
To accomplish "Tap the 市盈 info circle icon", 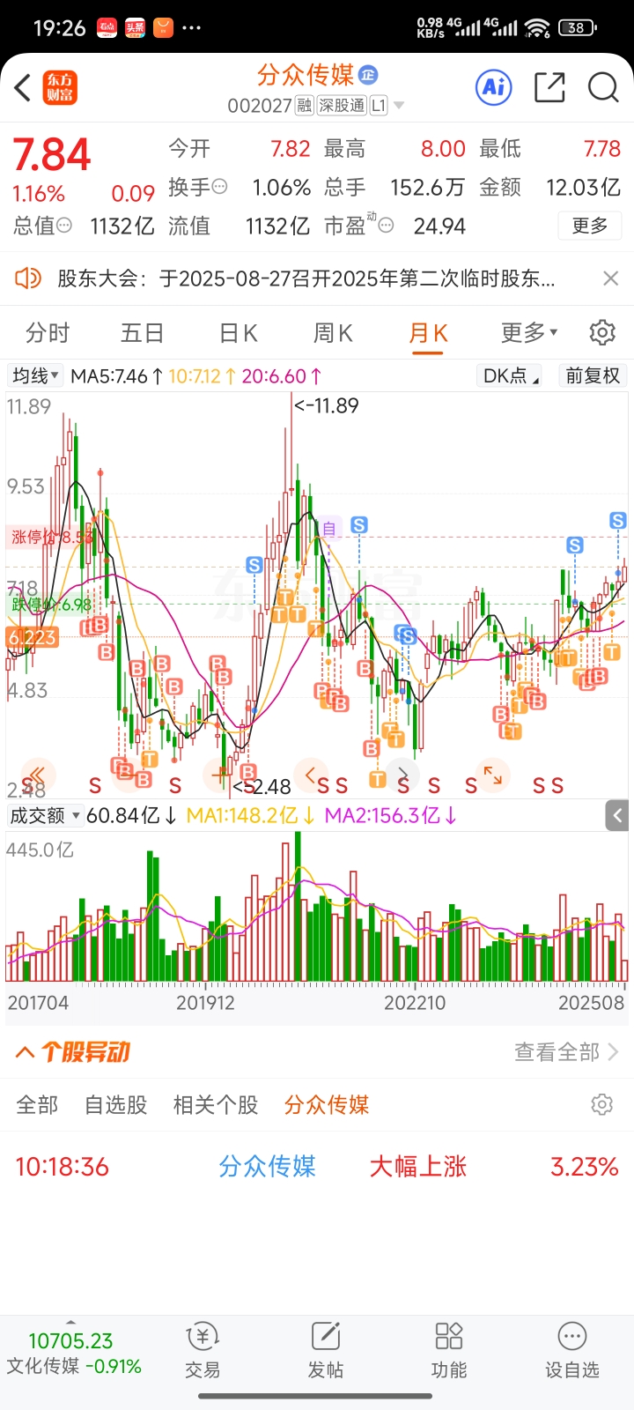I will coord(385,226).
